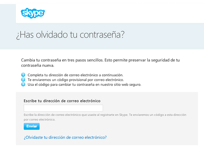Viewport: 204px width, 153px height.
Task: Click the 'Te enviaremos un código provisional' step text
Action: click(x=75, y=80)
